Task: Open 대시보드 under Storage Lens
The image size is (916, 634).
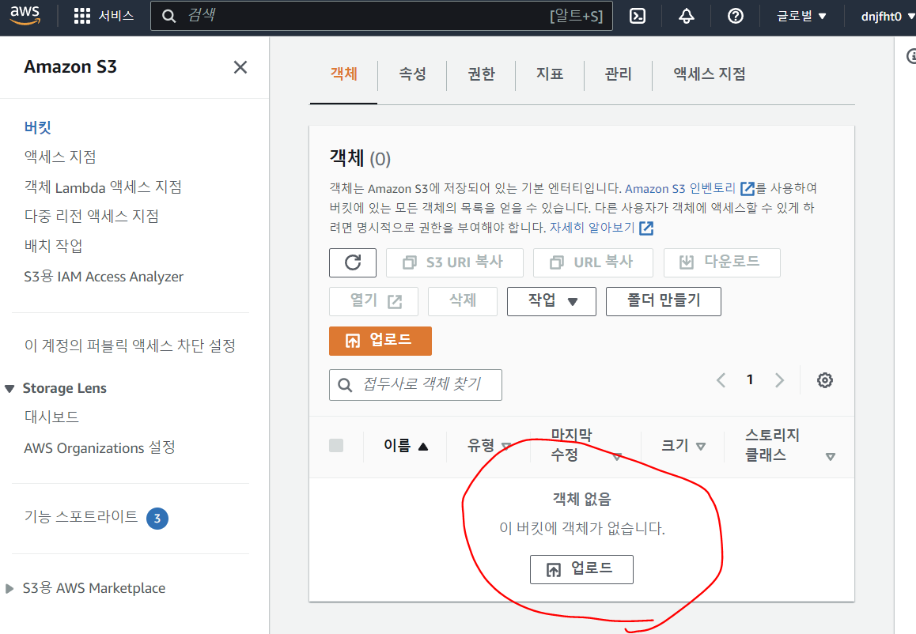Action: point(51,417)
